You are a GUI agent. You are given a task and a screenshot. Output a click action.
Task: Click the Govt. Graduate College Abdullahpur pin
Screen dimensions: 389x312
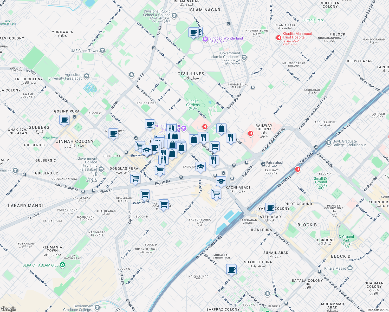[328, 143]
